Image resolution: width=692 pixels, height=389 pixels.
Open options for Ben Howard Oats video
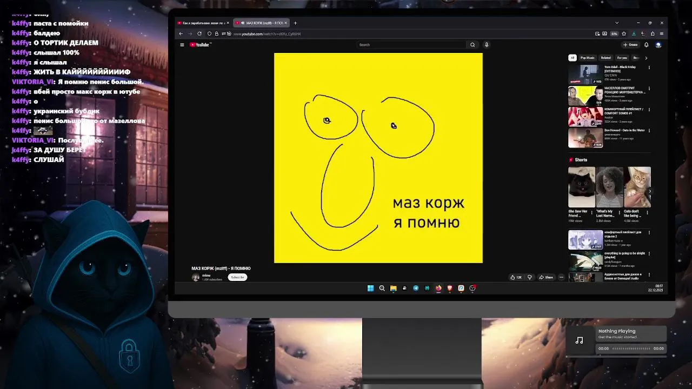(x=649, y=131)
